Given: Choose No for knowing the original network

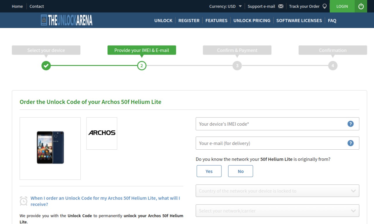Looking at the screenshot, I should tap(240, 171).
